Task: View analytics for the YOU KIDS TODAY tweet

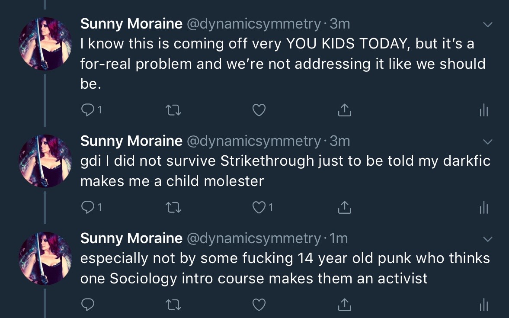Action: pyautogui.click(x=483, y=111)
